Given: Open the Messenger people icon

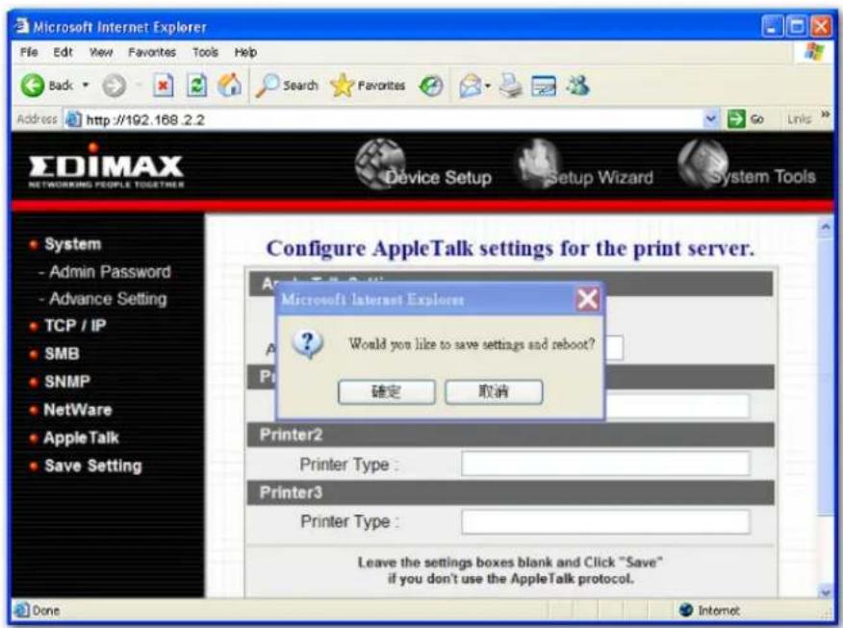Looking at the screenshot, I should [578, 86].
